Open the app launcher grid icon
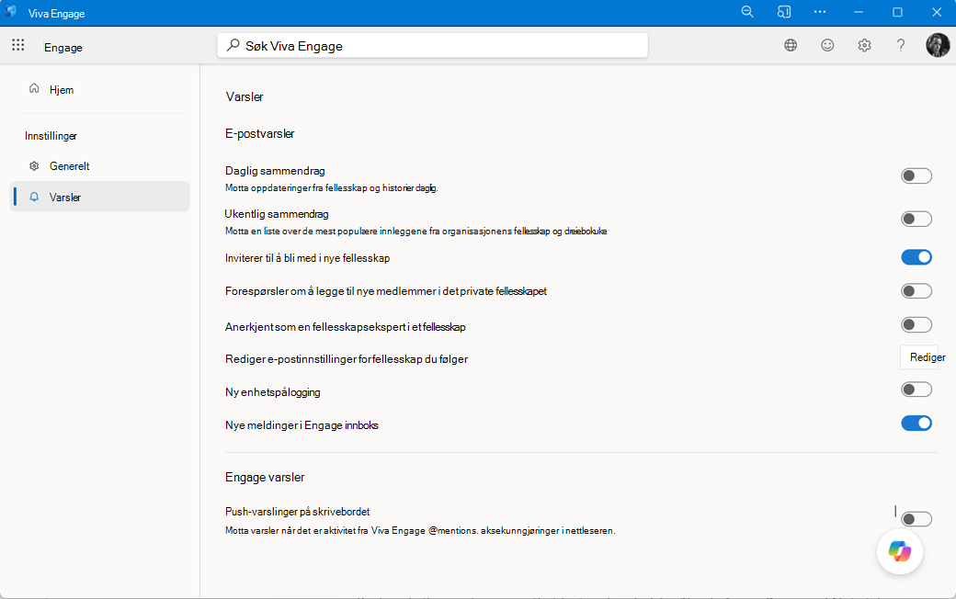The height and width of the screenshot is (599, 956). click(18, 45)
